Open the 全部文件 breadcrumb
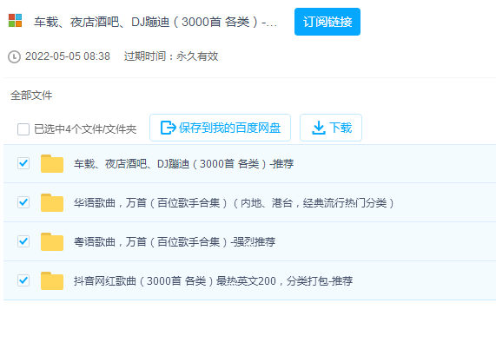This screenshot has height=349, width=496. (x=31, y=95)
